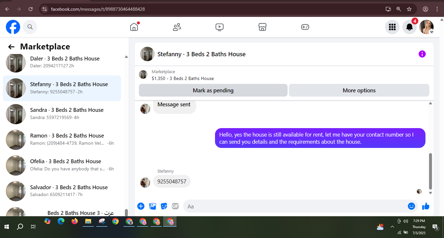Open site information icon in address bar
The image size is (444, 238).
45,9
